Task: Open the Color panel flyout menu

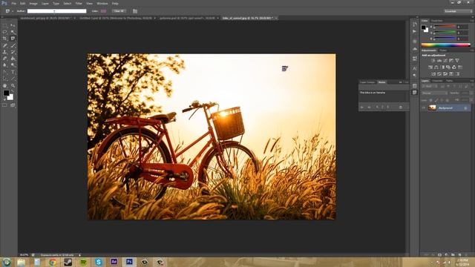Action: pyautogui.click(x=472, y=21)
